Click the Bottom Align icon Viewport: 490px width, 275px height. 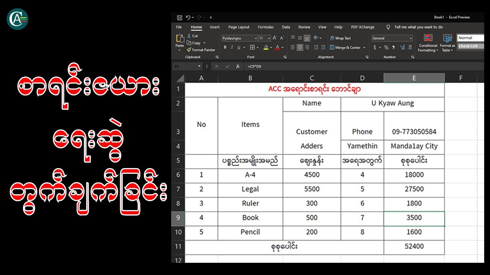click(307, 38)
